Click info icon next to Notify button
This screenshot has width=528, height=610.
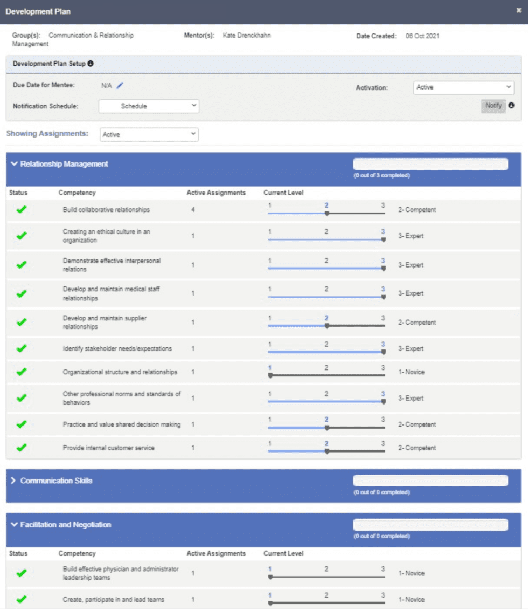coord(511,106)
